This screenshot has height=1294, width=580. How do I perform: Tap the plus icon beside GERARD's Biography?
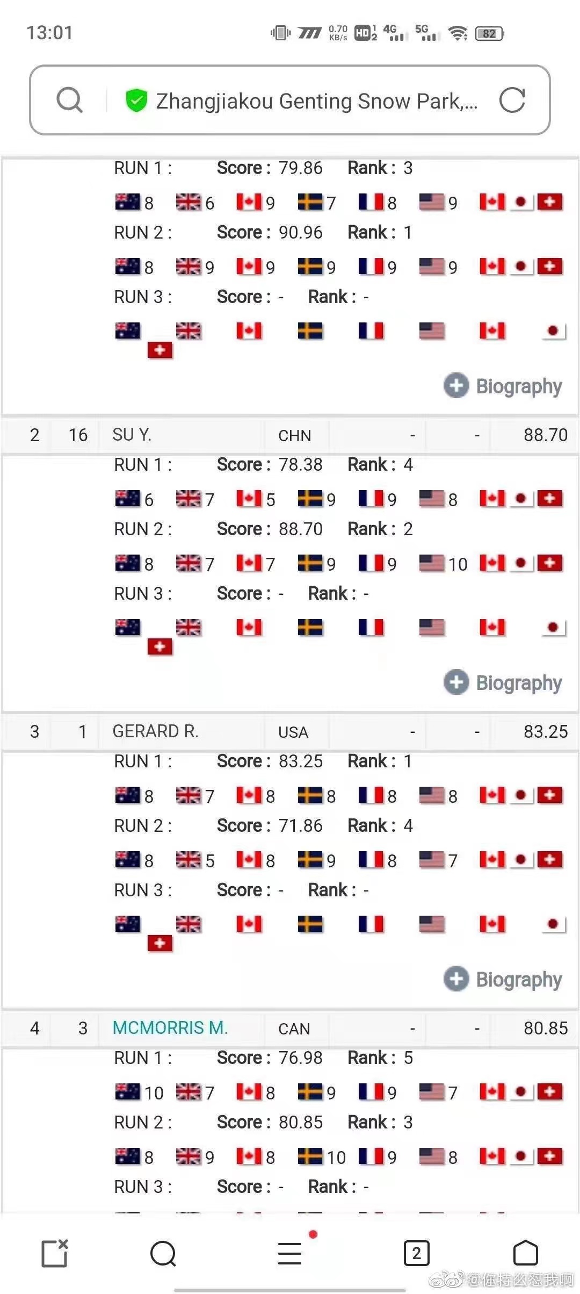[x=456, y=979]
